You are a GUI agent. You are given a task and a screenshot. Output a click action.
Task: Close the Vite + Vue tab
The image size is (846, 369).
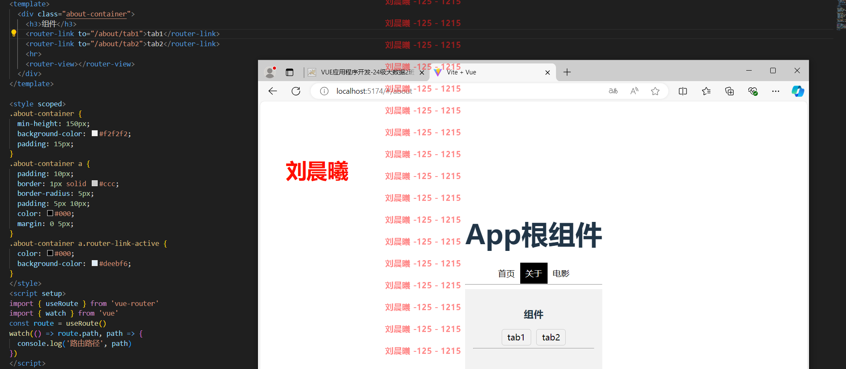(548, 72)
